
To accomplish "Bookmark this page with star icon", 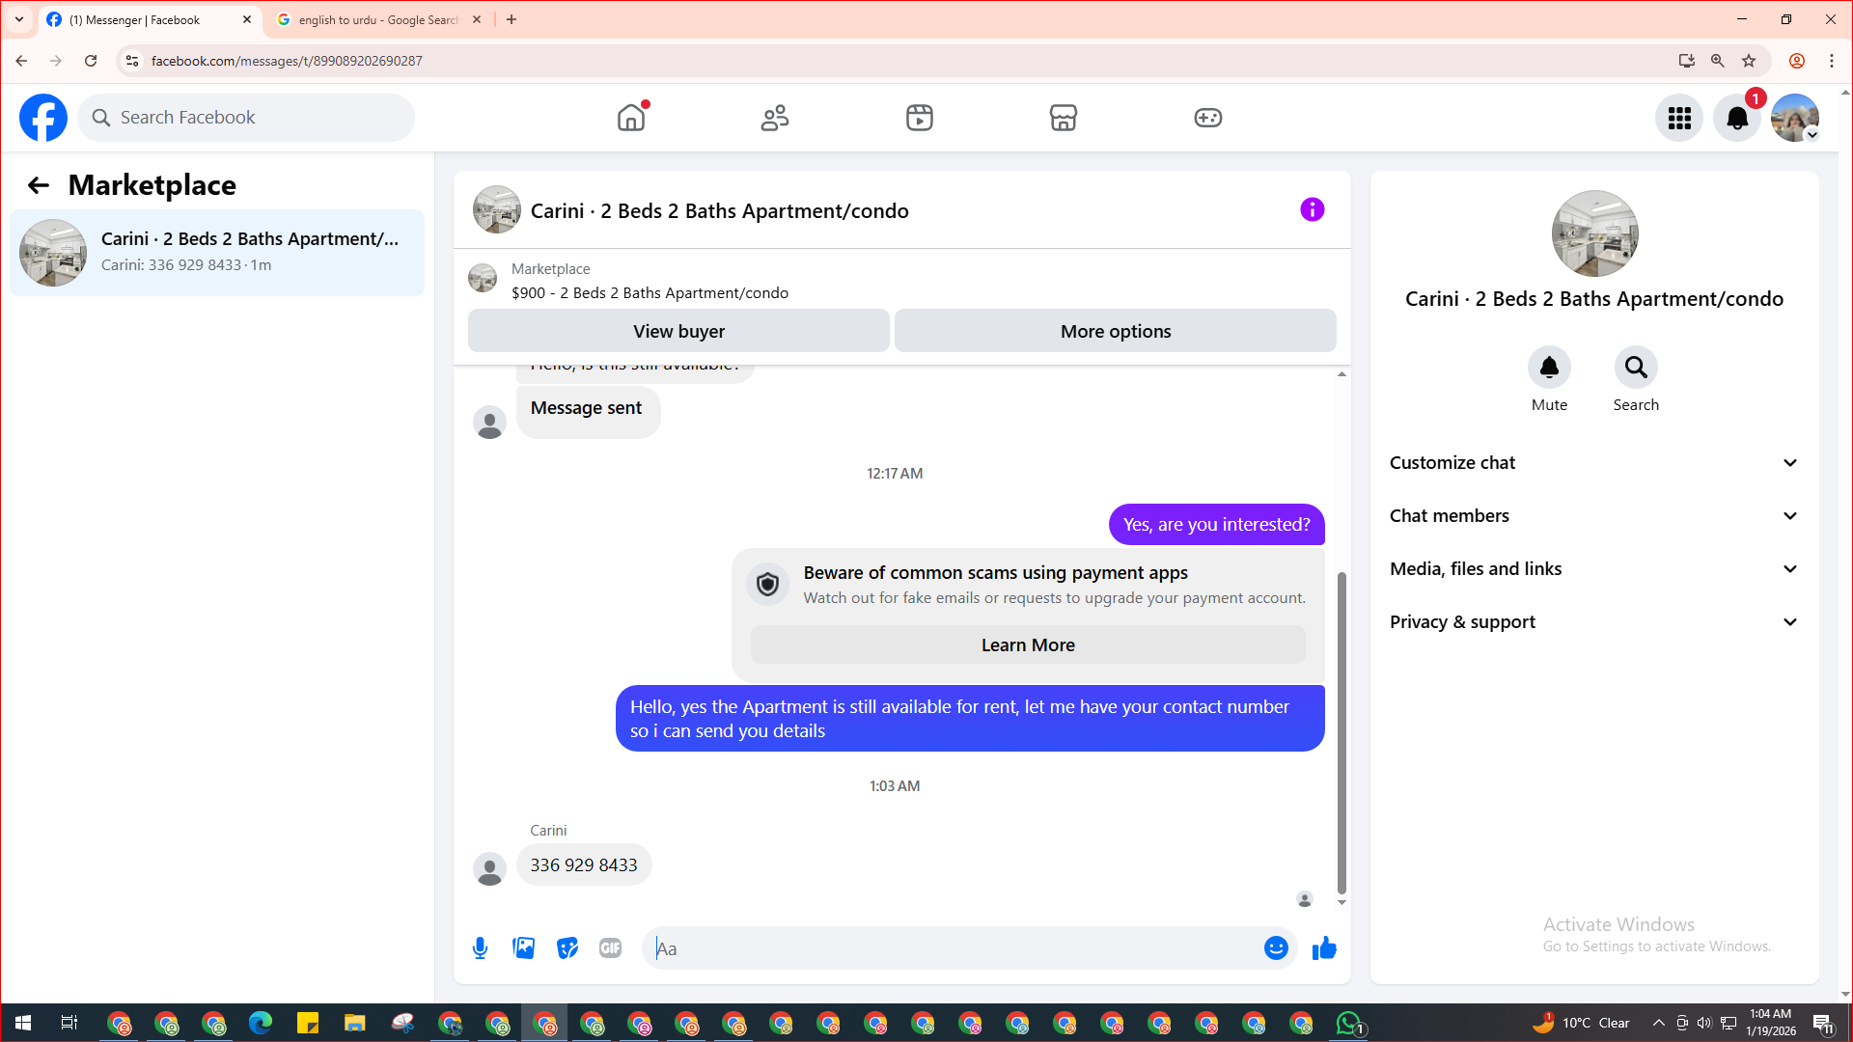I will click(x=1749, y=61).
